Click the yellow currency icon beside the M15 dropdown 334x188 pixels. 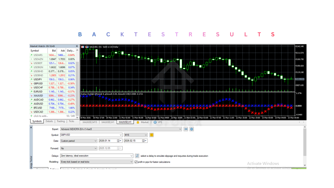pyautogui.click(x=151, y=135)
